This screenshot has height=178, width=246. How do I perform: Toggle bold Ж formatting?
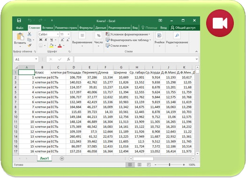pyautogui.click(x=41, y=40)
